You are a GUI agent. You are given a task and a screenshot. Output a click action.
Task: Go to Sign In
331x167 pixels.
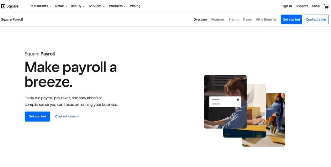(x=286, y=6)
